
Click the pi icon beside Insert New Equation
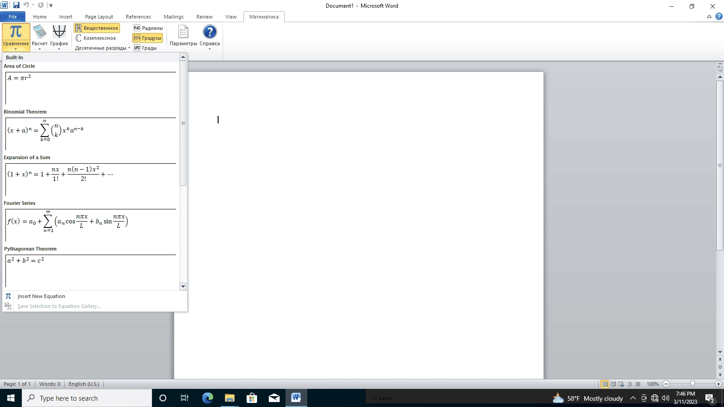(8, 296)
